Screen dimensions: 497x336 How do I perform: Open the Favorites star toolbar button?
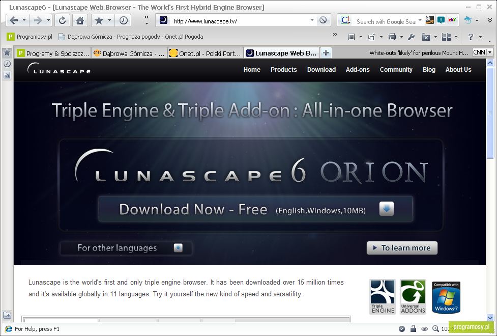click(99, 21)
